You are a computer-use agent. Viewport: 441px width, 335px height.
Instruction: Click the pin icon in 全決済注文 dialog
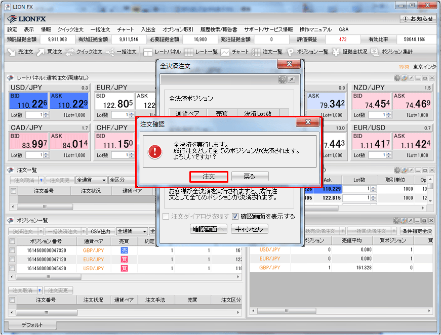point(291,79)
